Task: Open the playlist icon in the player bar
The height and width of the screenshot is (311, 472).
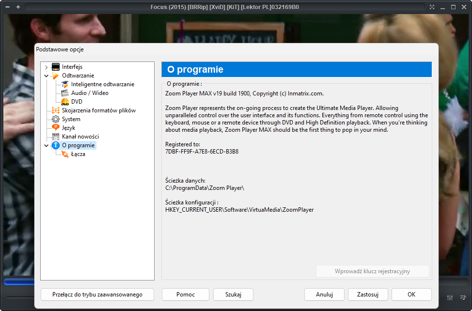Action: pos(463,297)
